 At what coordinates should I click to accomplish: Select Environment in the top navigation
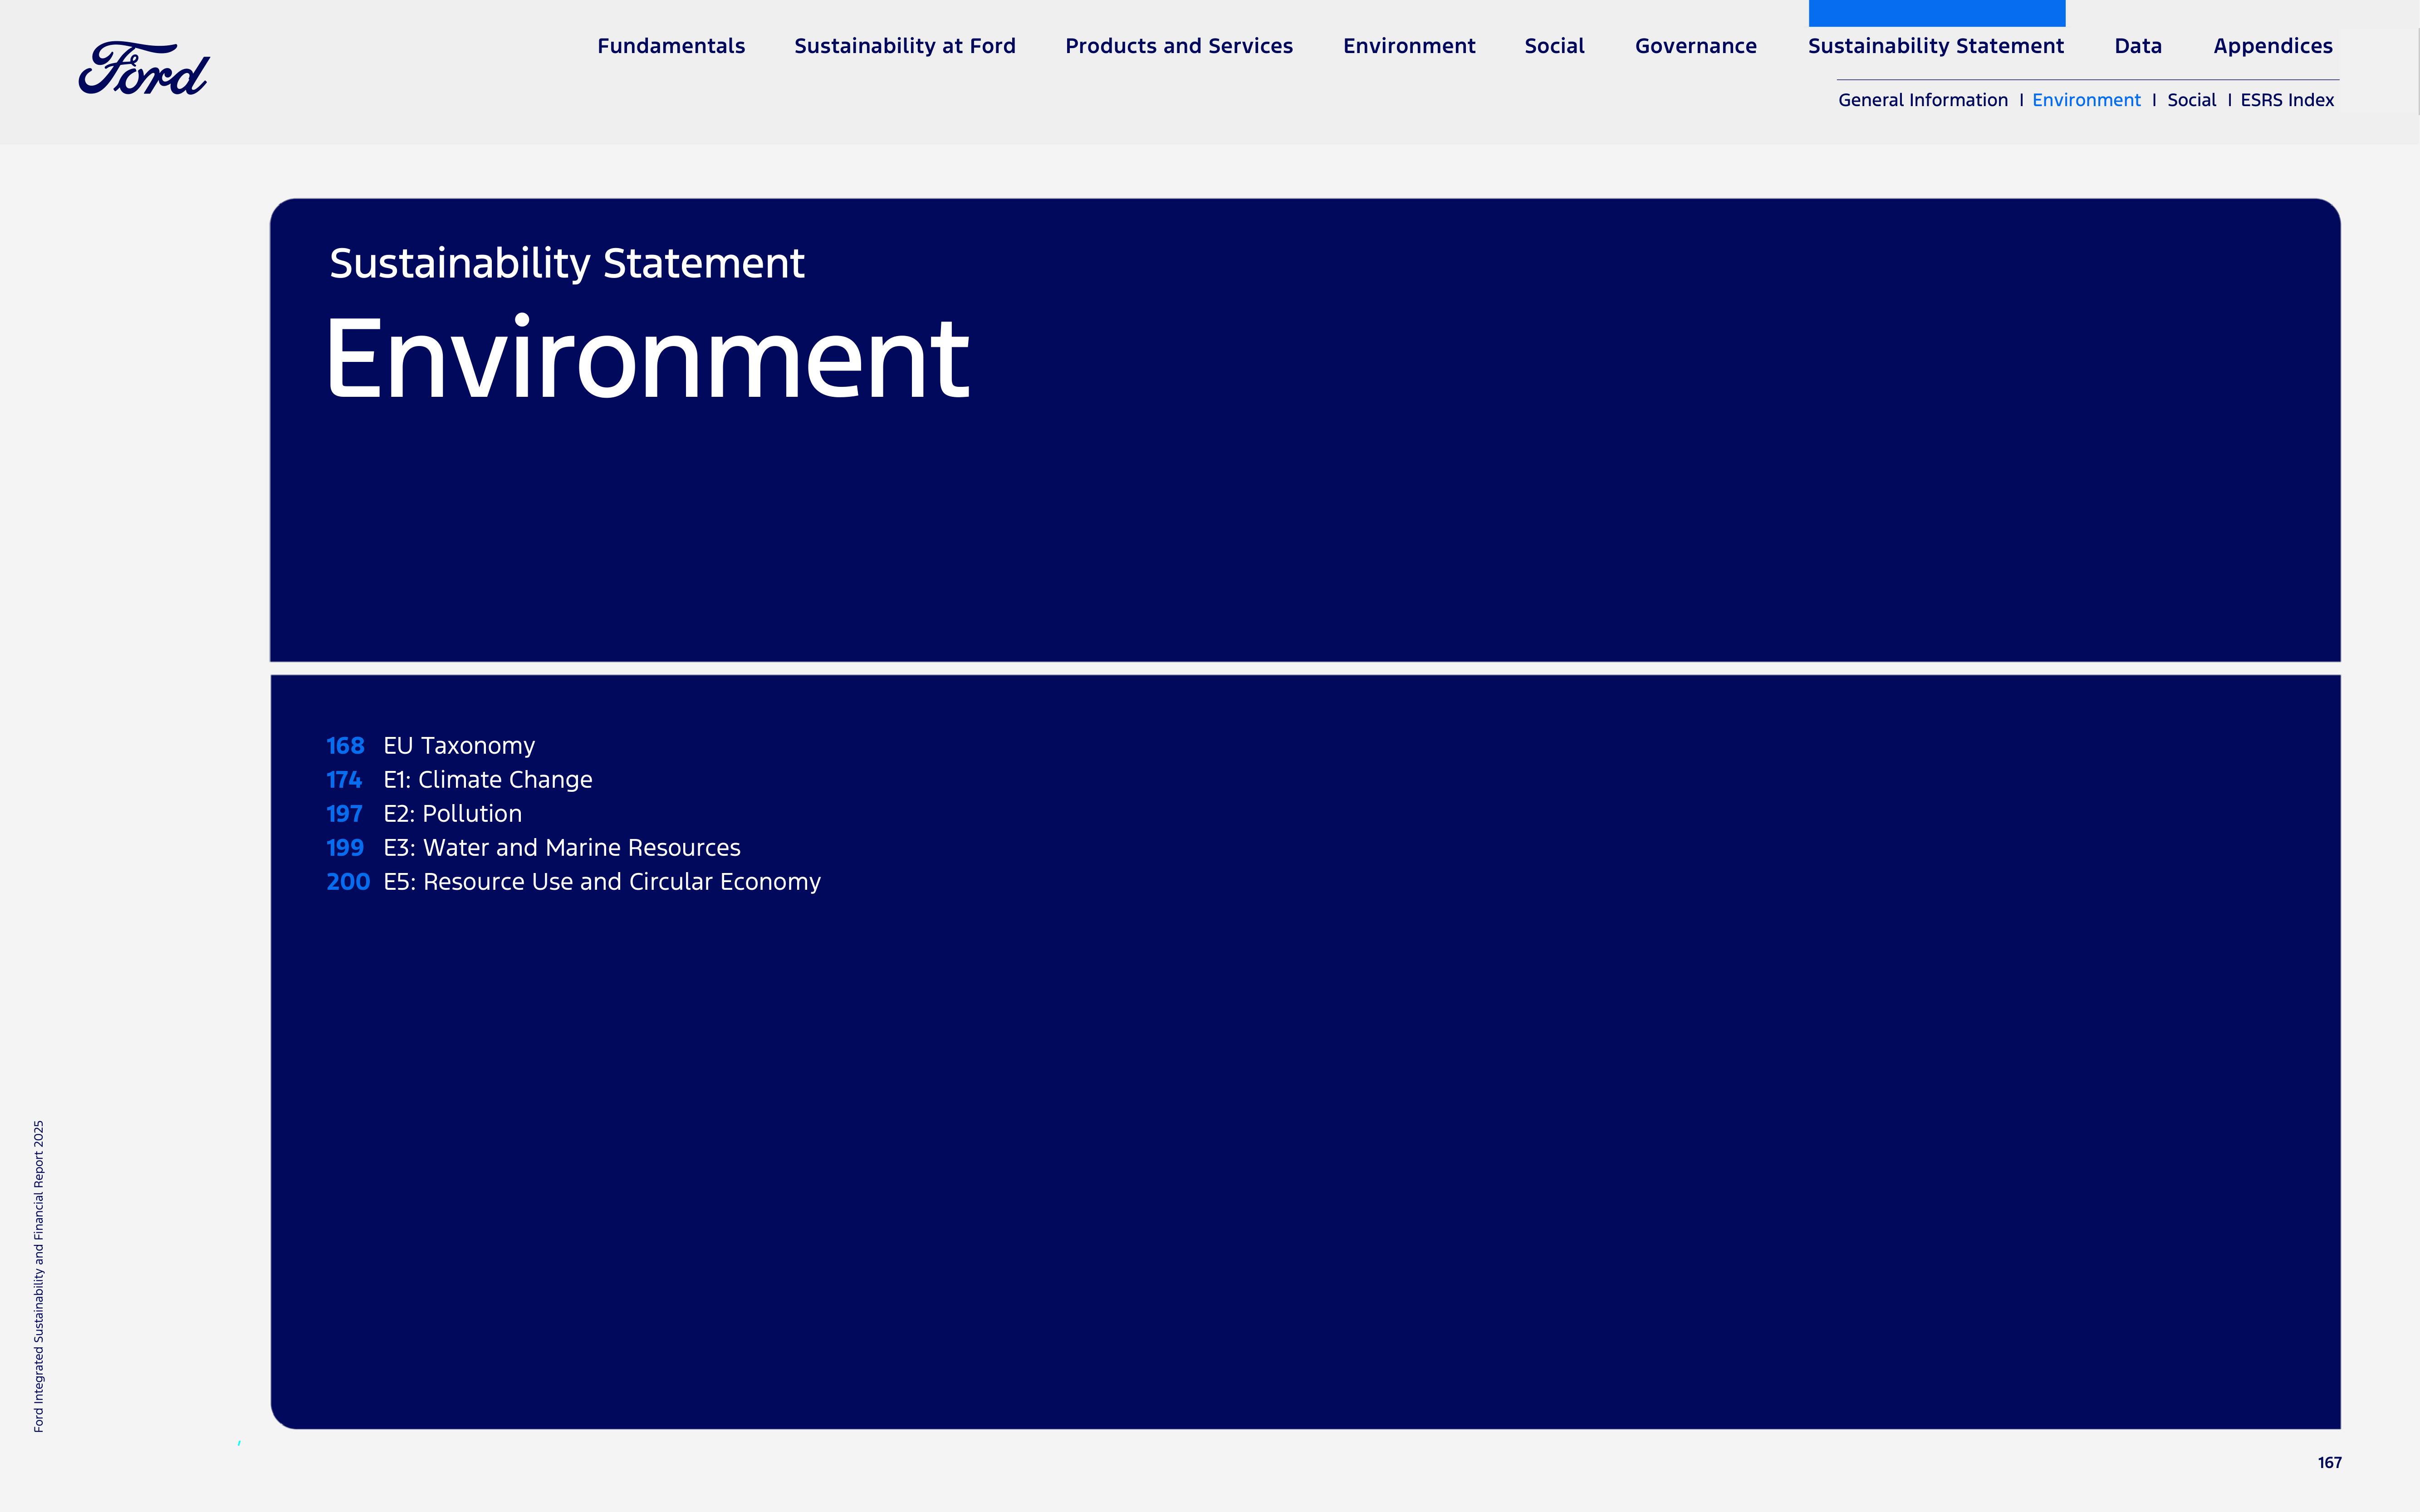(x=1409, y=46)
